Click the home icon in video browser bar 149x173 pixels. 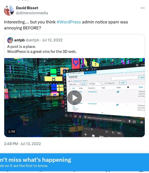[80, 116]
